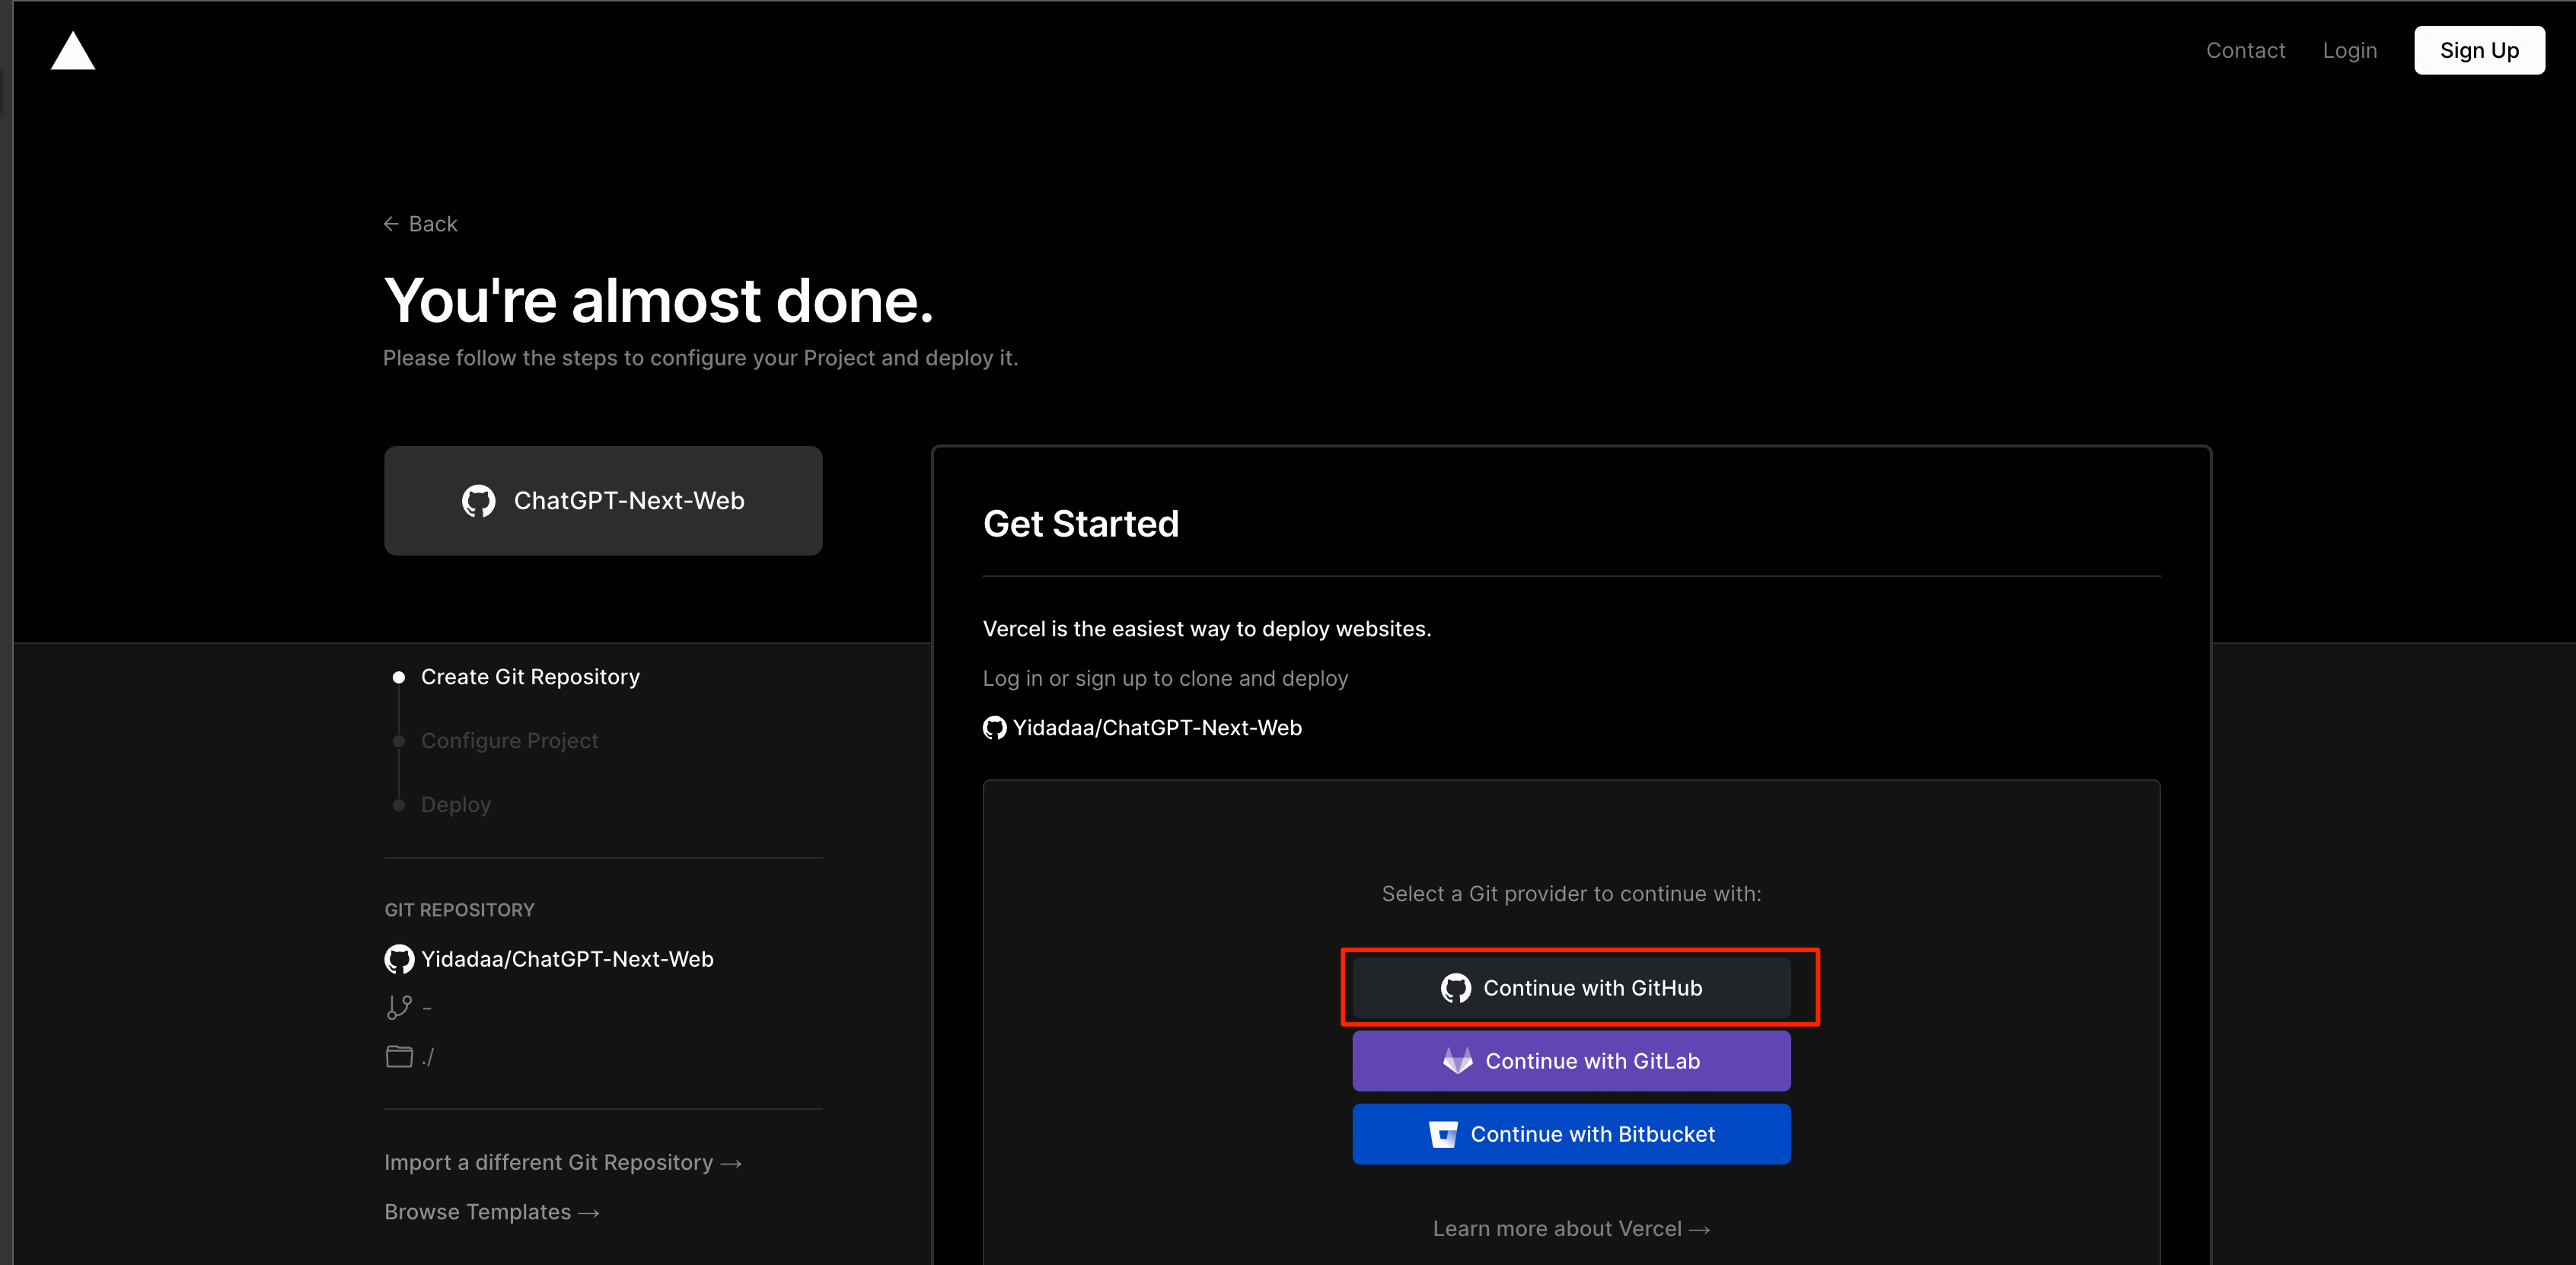Click 'Log in or sign up to clone and deploy'

click(1165, 679)
